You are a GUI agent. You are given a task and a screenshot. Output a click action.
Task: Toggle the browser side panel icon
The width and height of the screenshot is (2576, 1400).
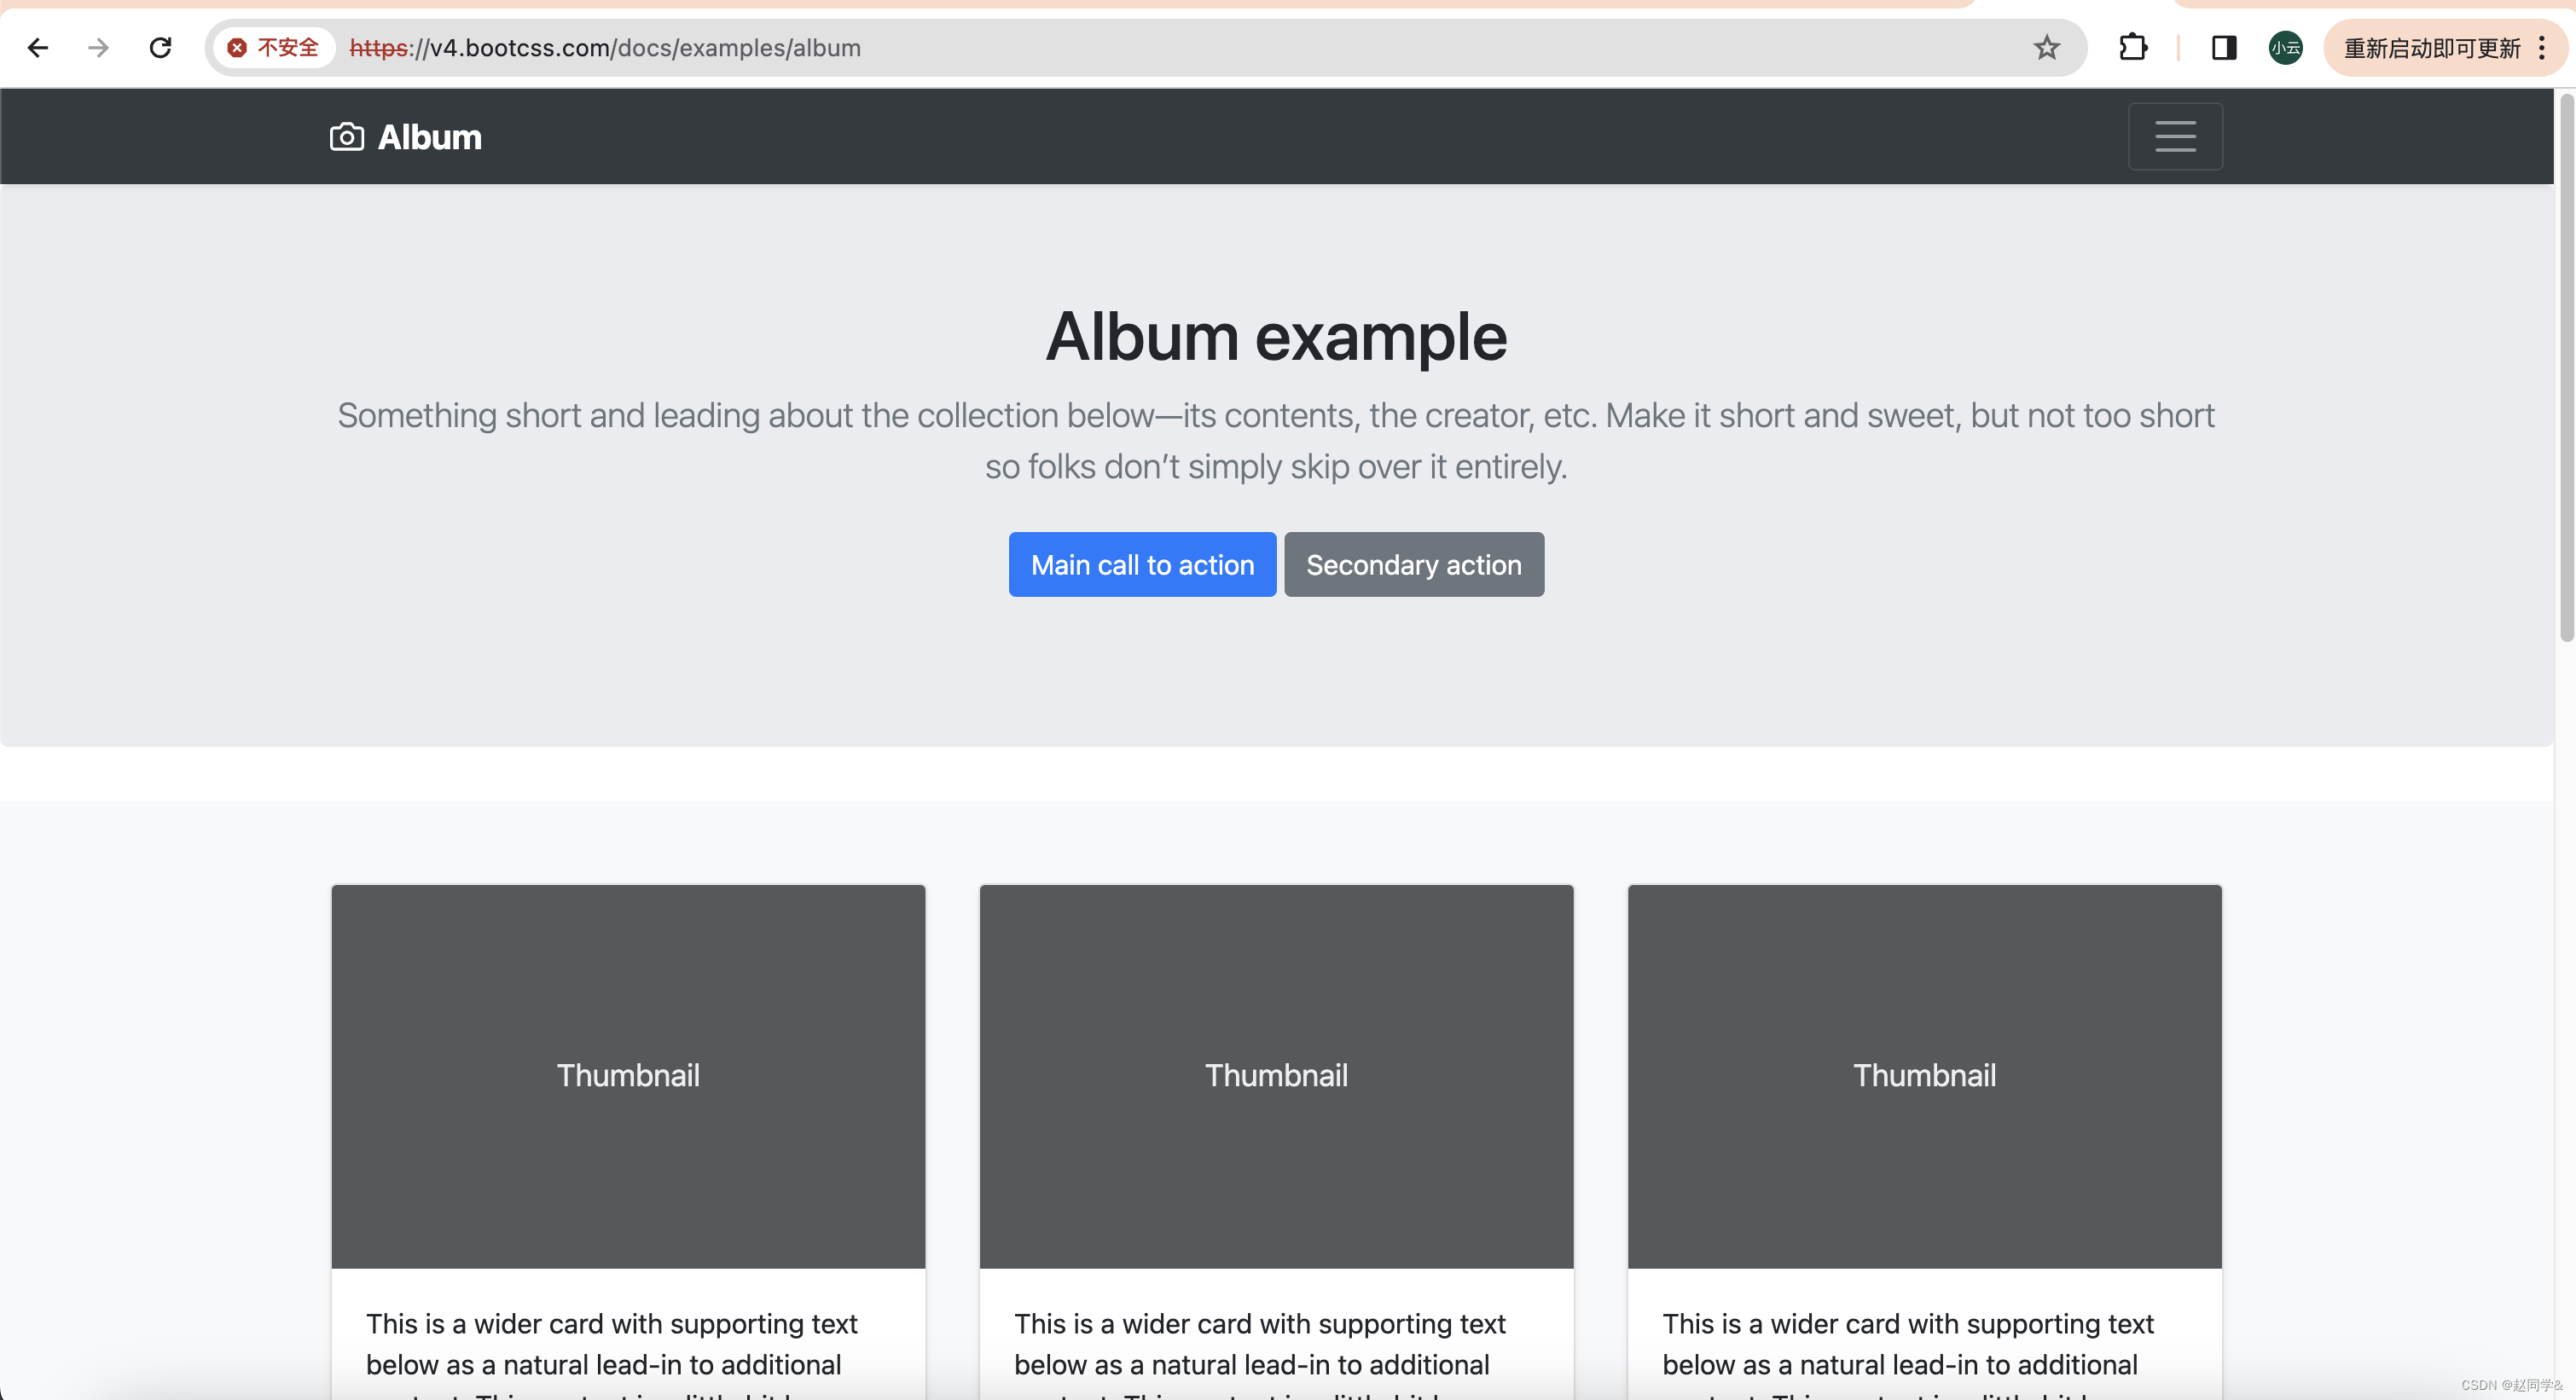point(2223,48)
